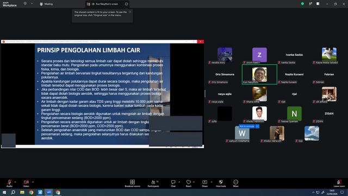Dismiss the shared content fit notification
The width and height of the screenshot is (348, 196).
click(130, 12)
